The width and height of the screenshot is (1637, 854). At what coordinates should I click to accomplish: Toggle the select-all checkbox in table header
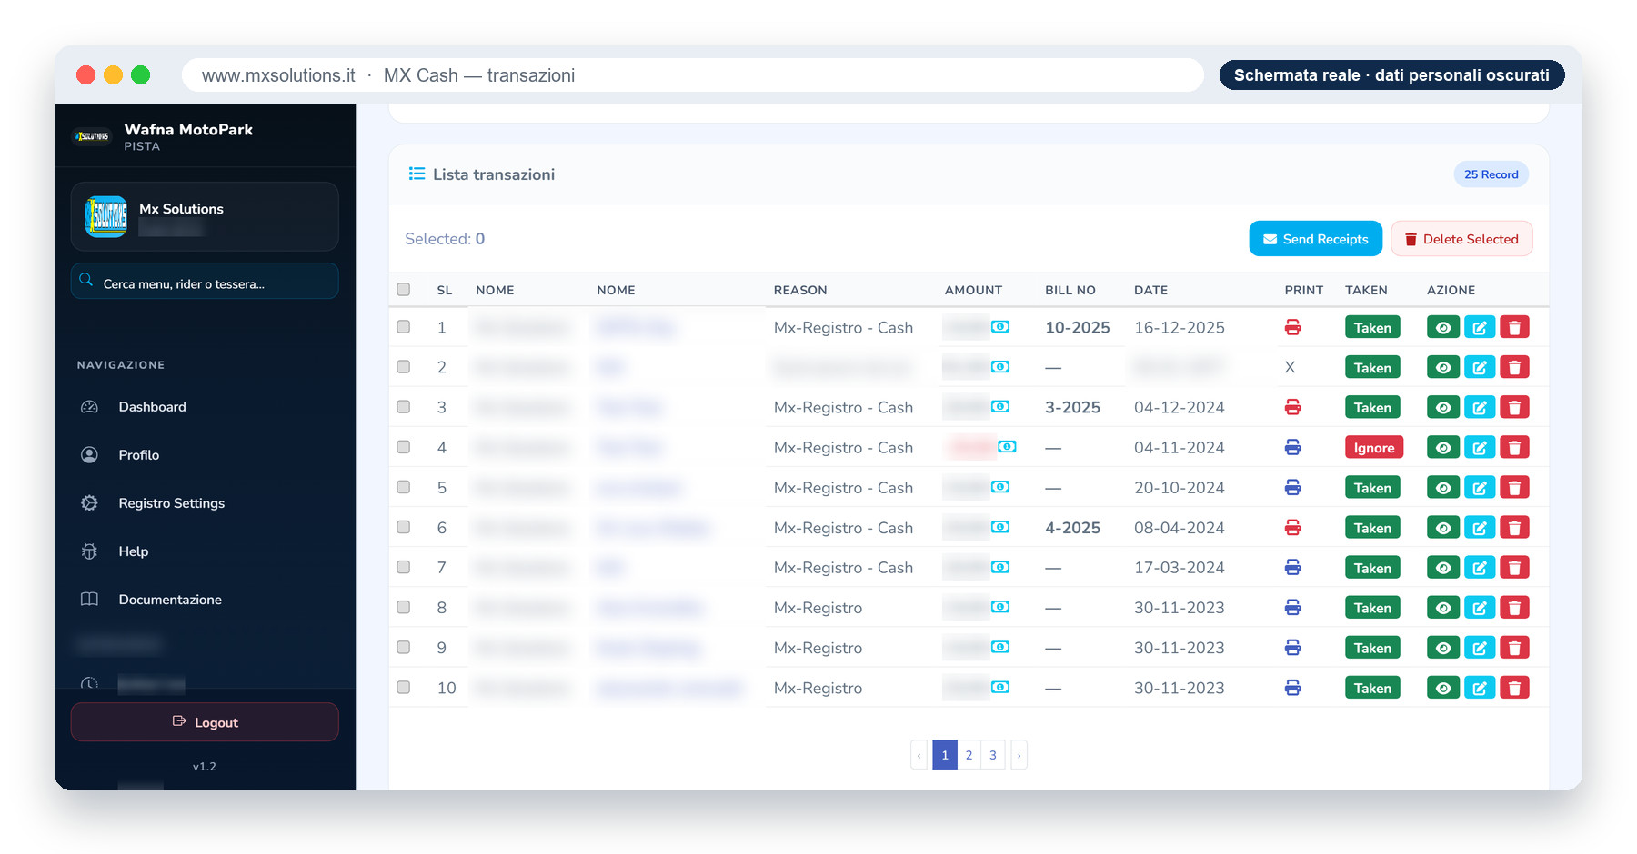(x=404, y=289)
